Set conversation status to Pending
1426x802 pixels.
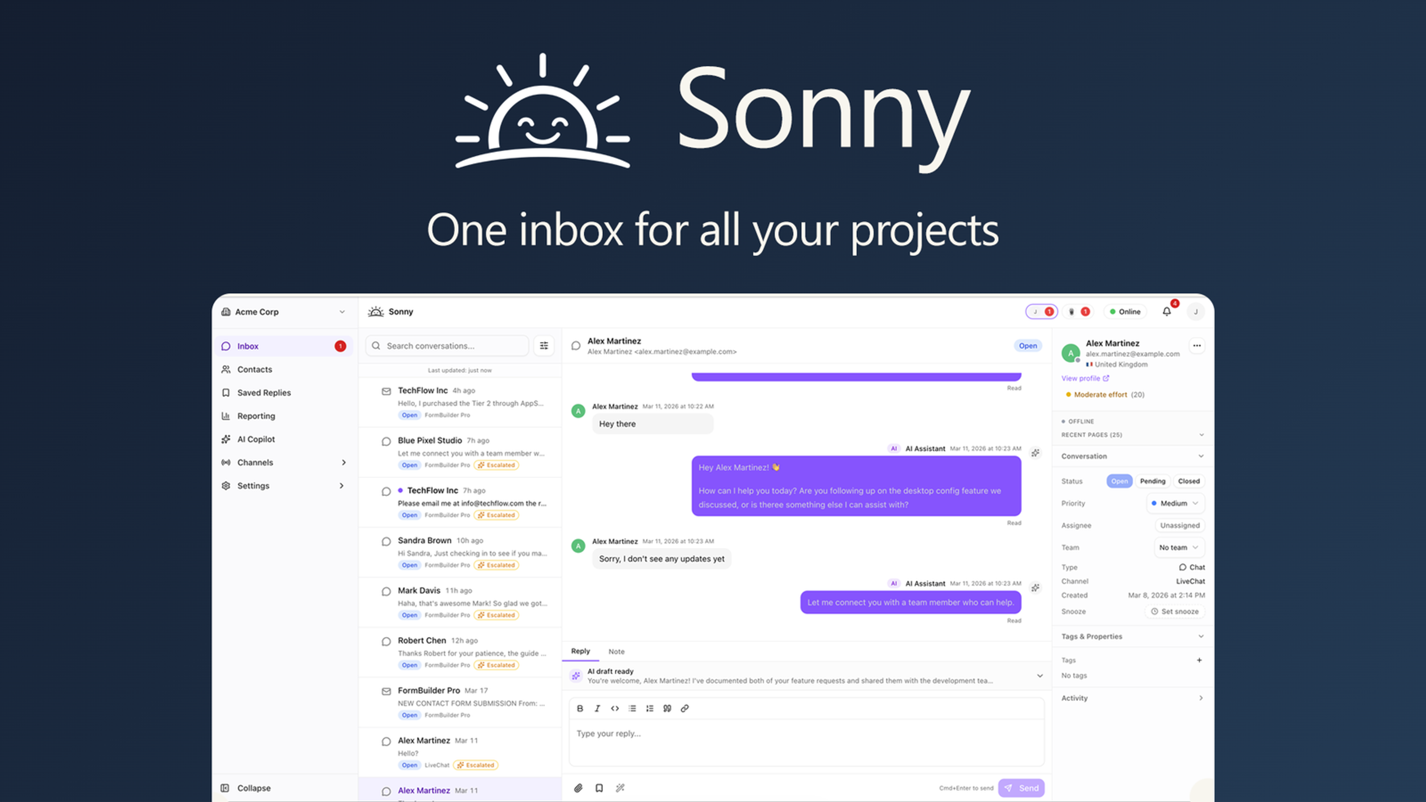[1153, 482]
